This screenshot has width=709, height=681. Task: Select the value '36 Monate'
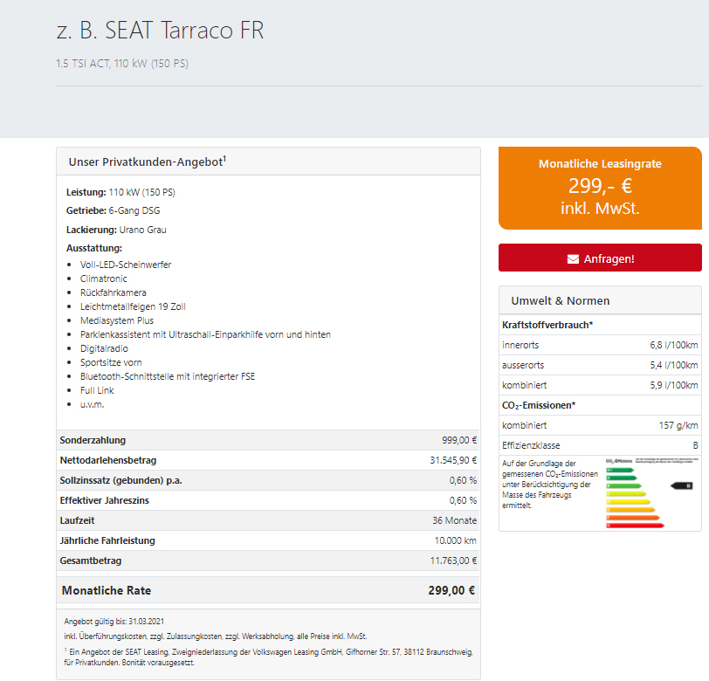coord(454,520)
